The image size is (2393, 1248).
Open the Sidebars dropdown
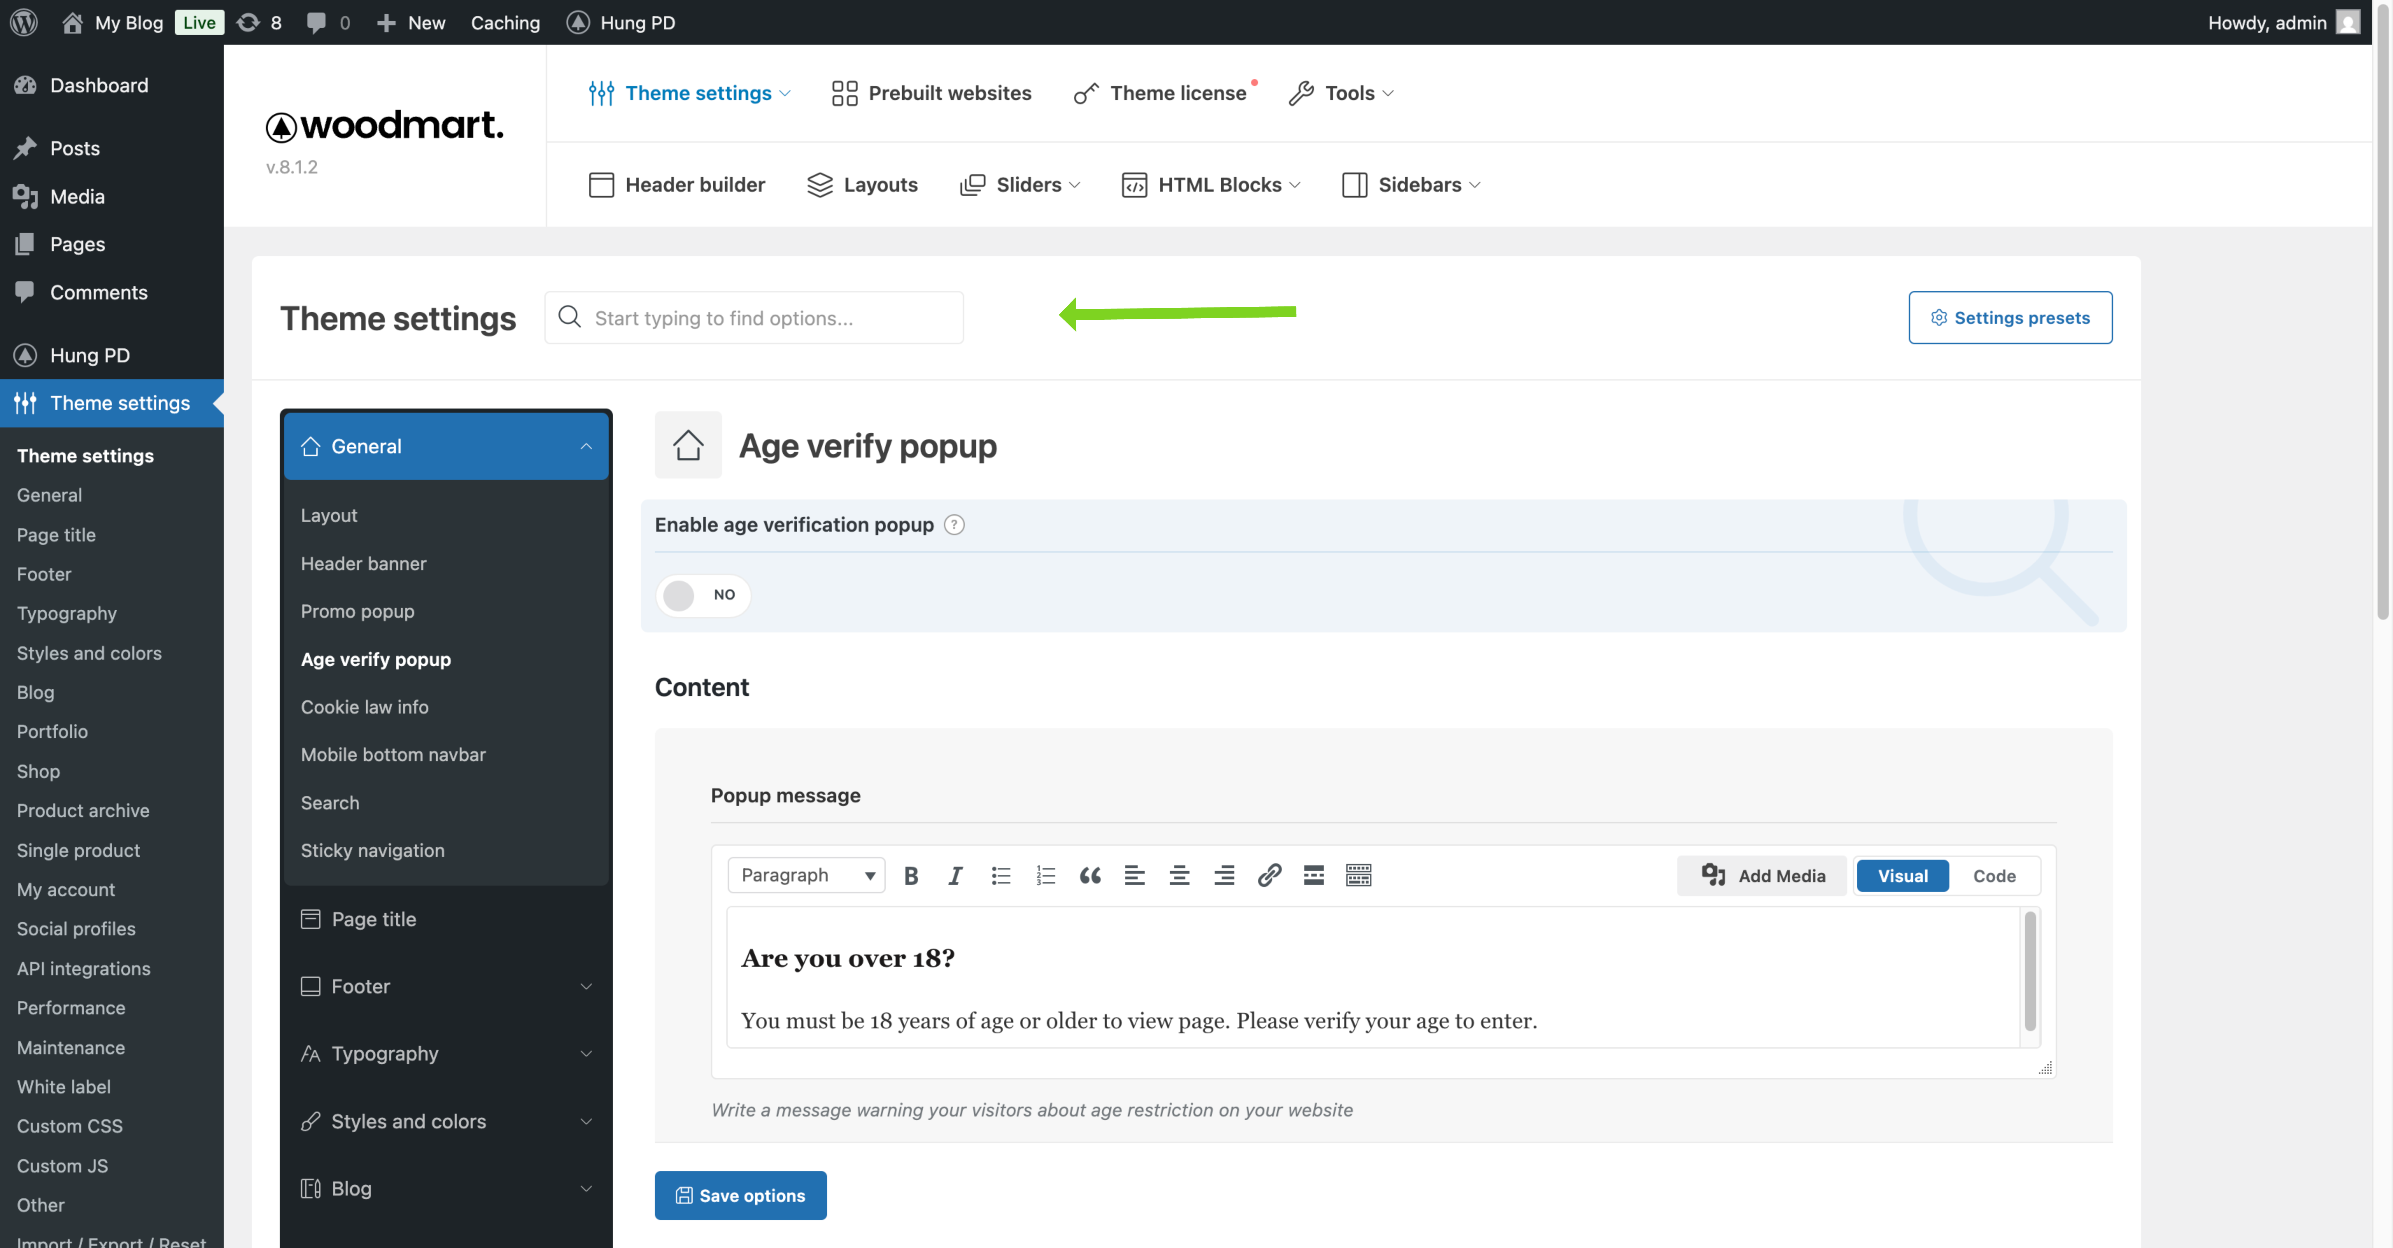(1410, 185)
